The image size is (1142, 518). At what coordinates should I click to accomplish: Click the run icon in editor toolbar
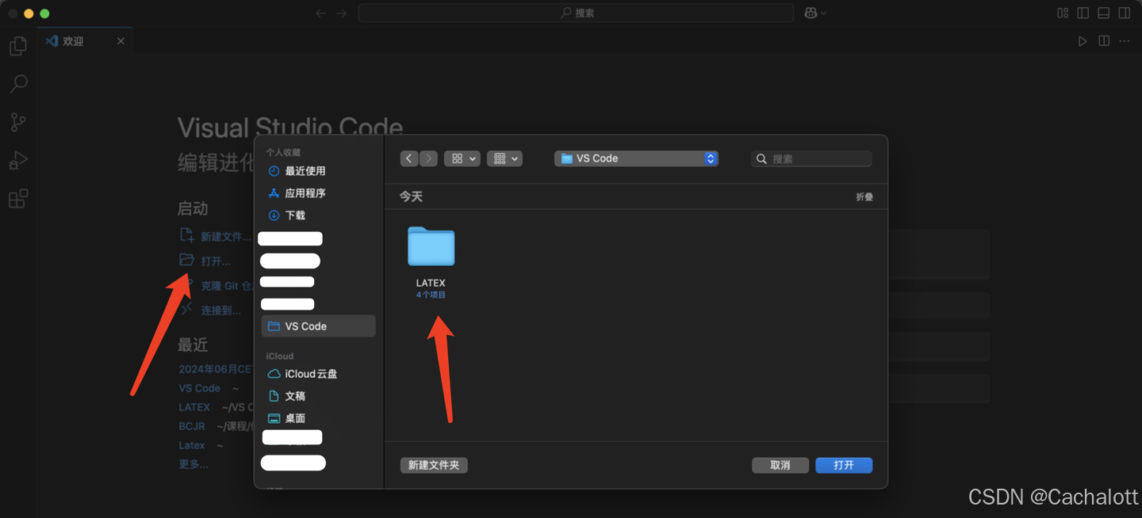point(1083,41)
